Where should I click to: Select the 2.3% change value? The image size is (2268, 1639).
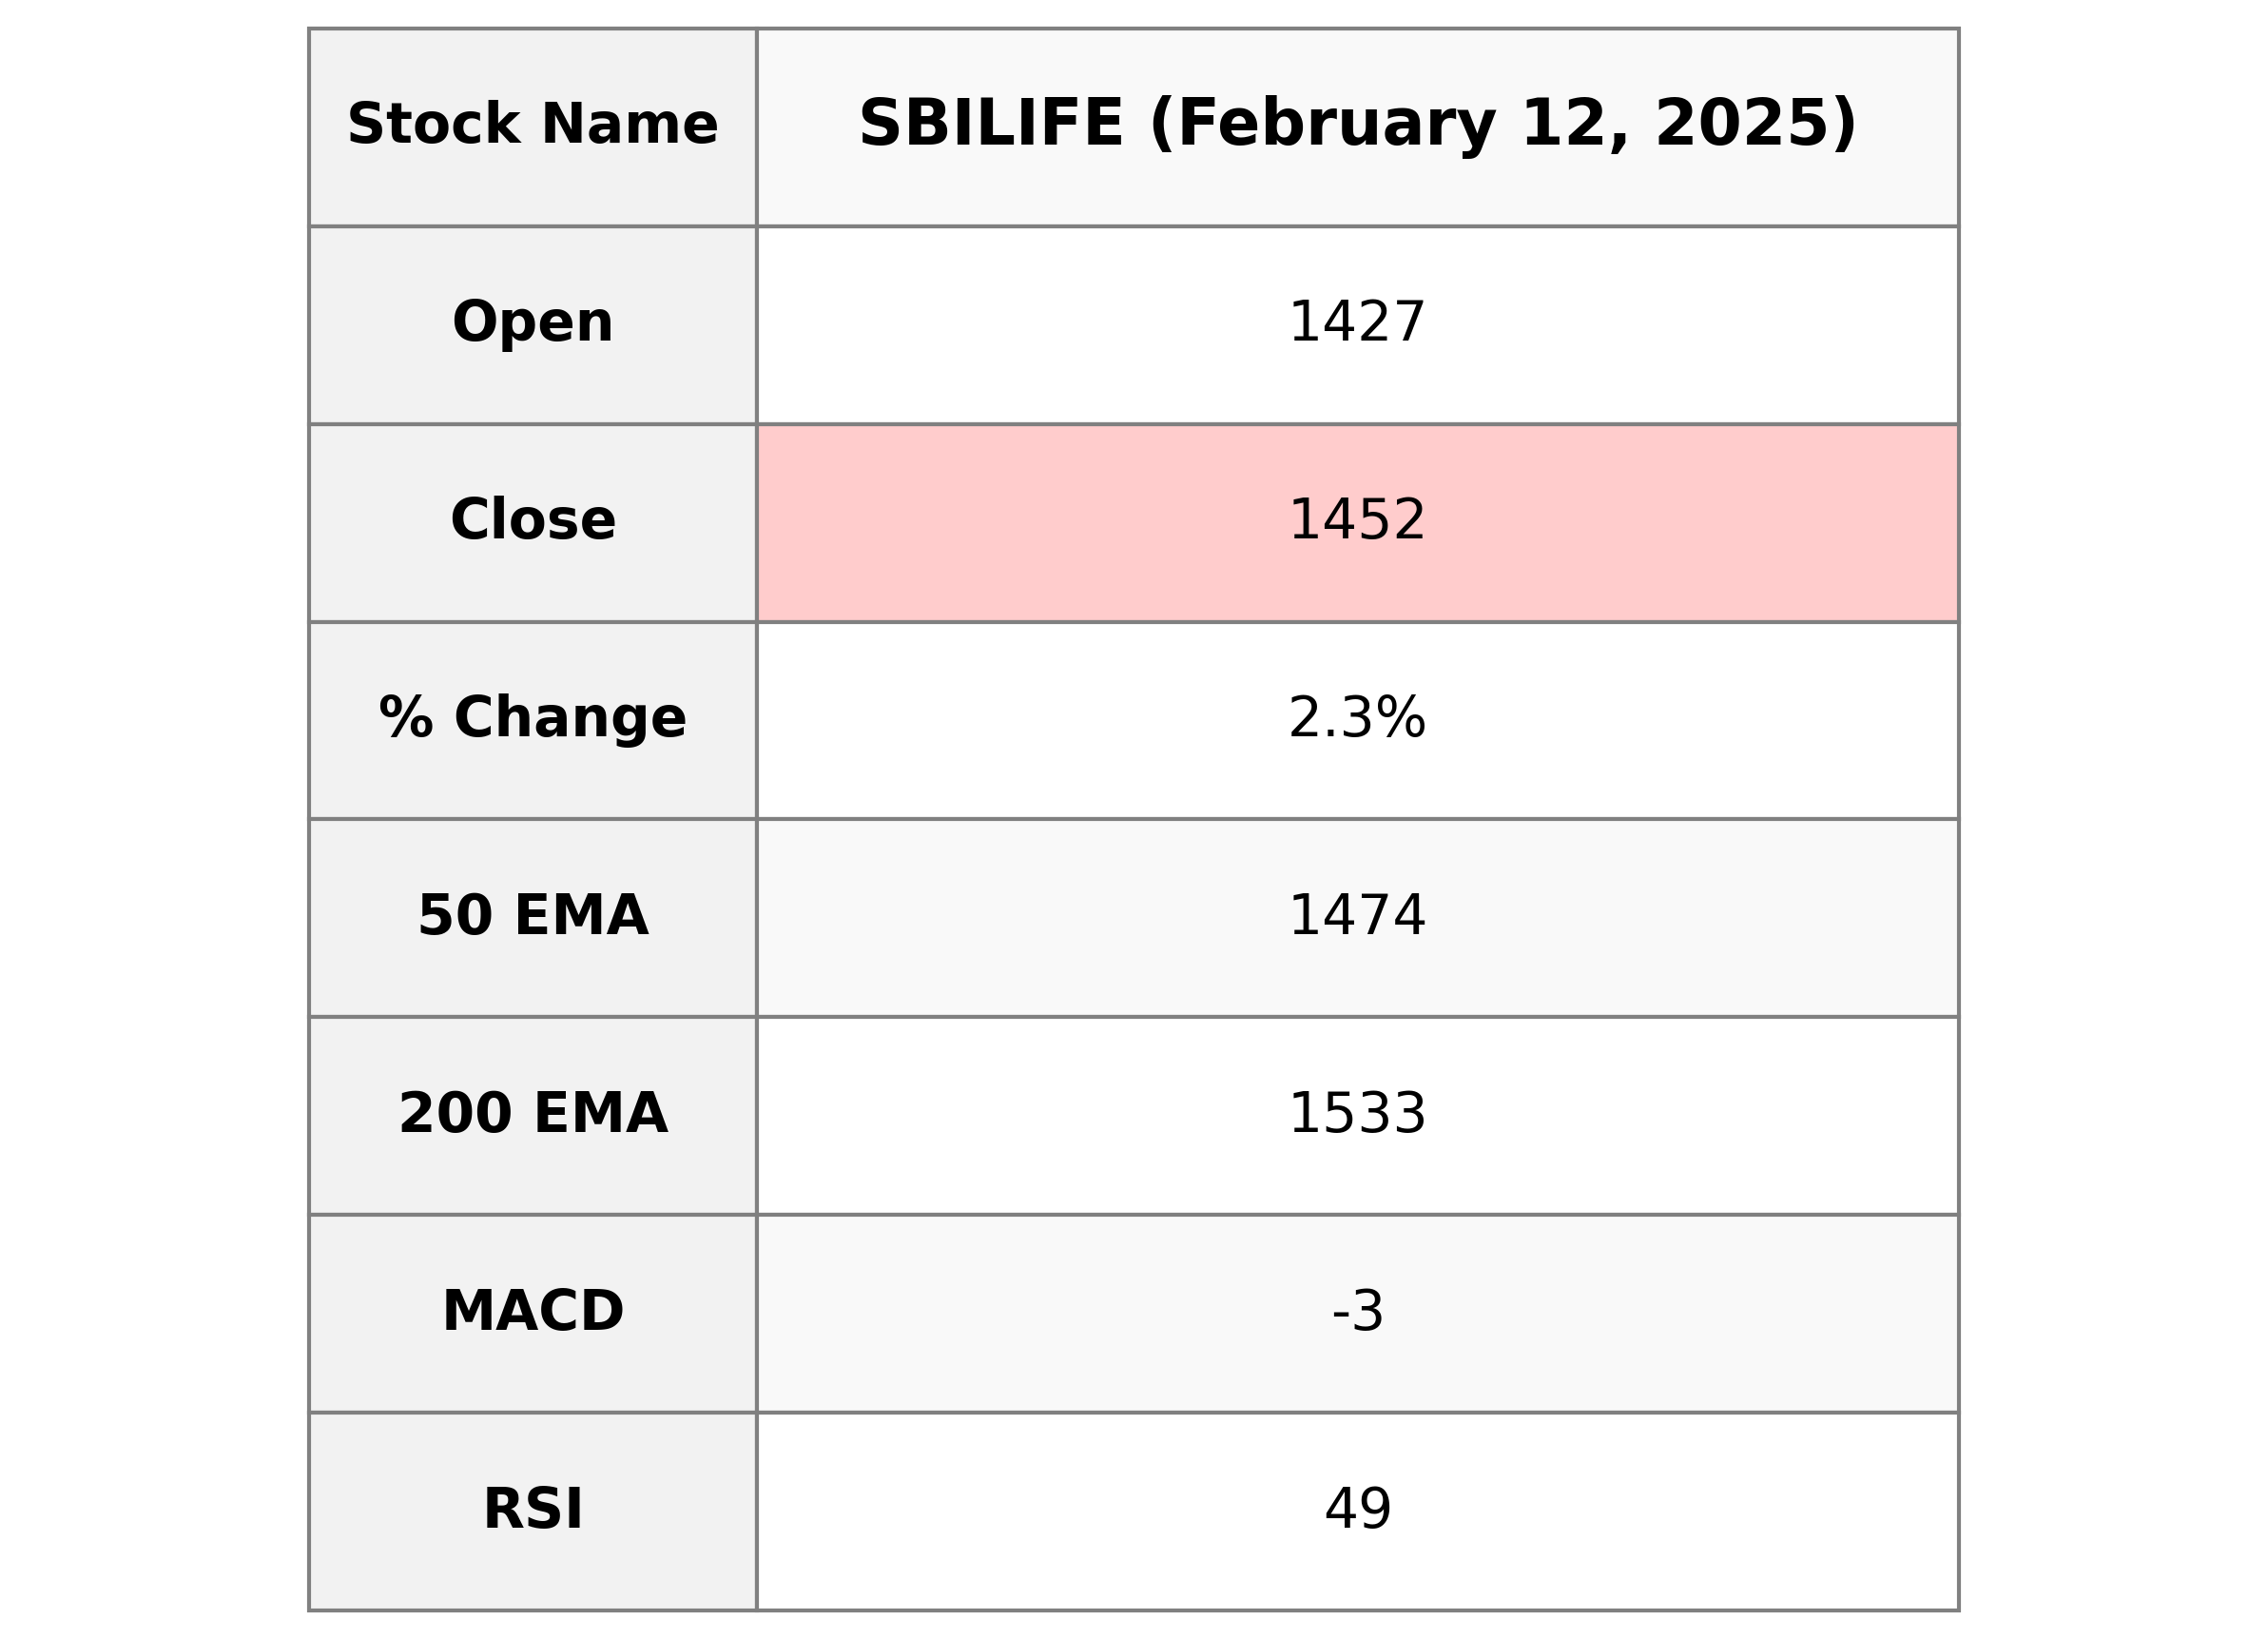pos(1356,718)
